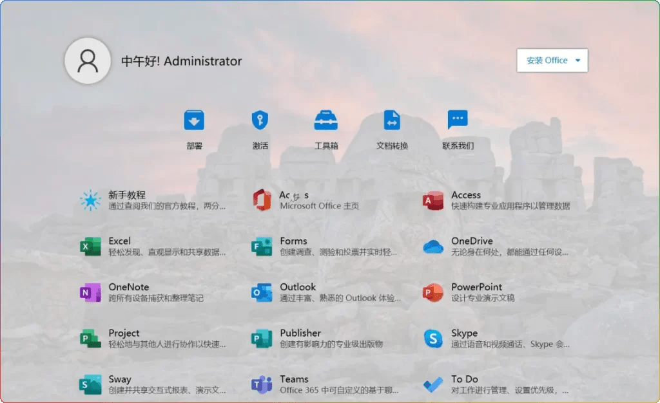Viewport: 660px width, 403px height.
Task: Click the Sway app icon
Action: coord(90,384)
